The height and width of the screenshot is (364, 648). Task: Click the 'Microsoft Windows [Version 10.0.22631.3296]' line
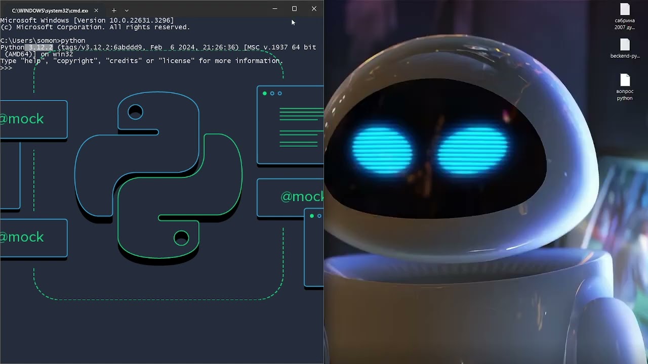(87, 20)
